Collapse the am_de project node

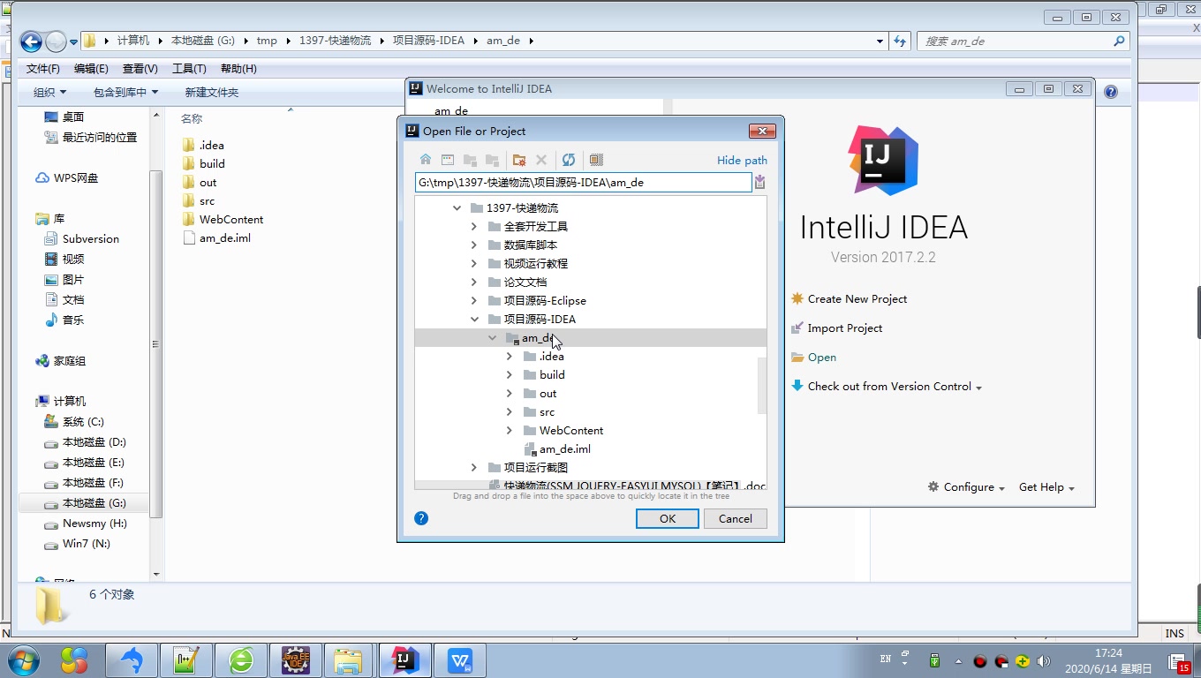[x=492, y=338]
